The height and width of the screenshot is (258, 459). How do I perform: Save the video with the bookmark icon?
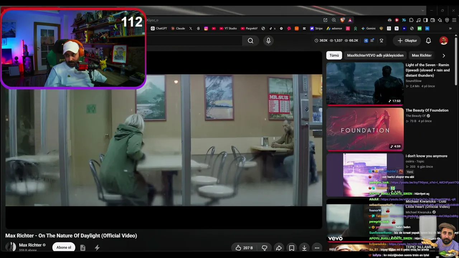pos(292,248)
